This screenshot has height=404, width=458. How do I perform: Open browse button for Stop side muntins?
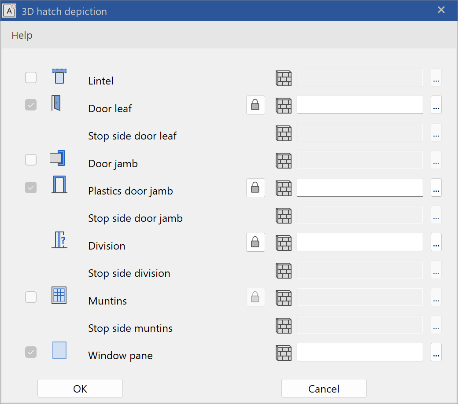coord(436,325)
